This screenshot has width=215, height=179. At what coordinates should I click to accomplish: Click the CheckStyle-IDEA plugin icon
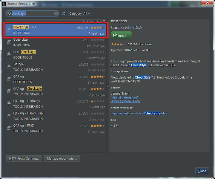click(x=9, y=29)
